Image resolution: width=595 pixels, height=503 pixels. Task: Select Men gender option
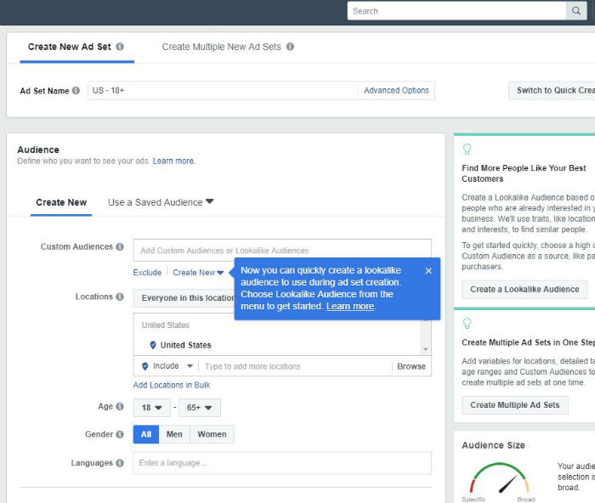[x=174, y=434]
